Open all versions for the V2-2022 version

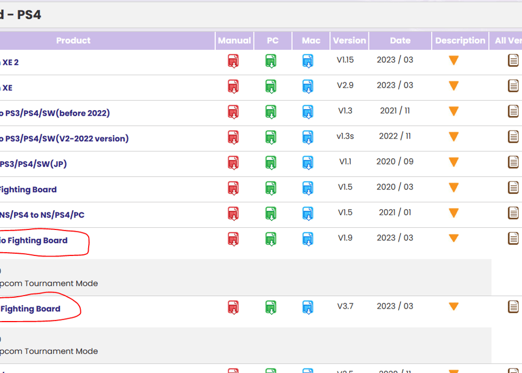tap(514, 137)
